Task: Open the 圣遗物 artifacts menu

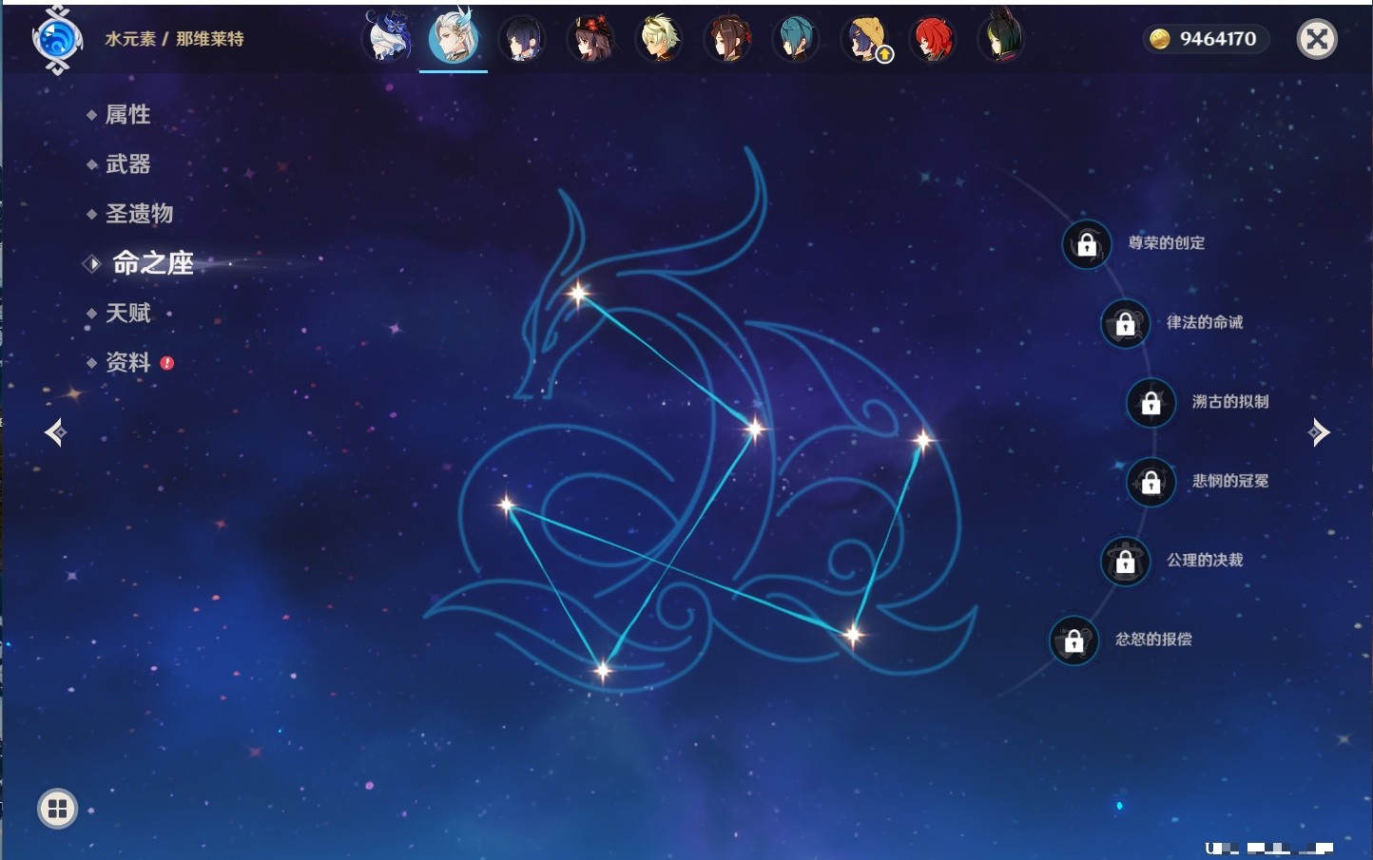Action: point(139,214)
